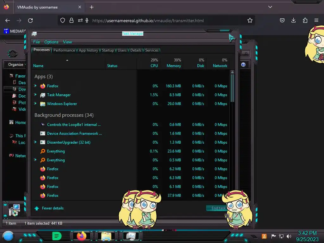The height and width of the screenshot is (243, 324).
Task: Expand the DissenterUpgrader (32 bit) row
Action: tap(35, 142)
